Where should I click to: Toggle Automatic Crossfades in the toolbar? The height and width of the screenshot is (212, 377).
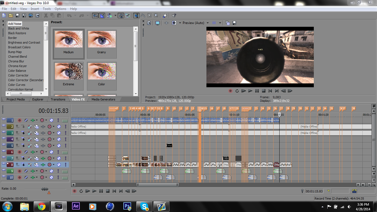click(102, 15)
